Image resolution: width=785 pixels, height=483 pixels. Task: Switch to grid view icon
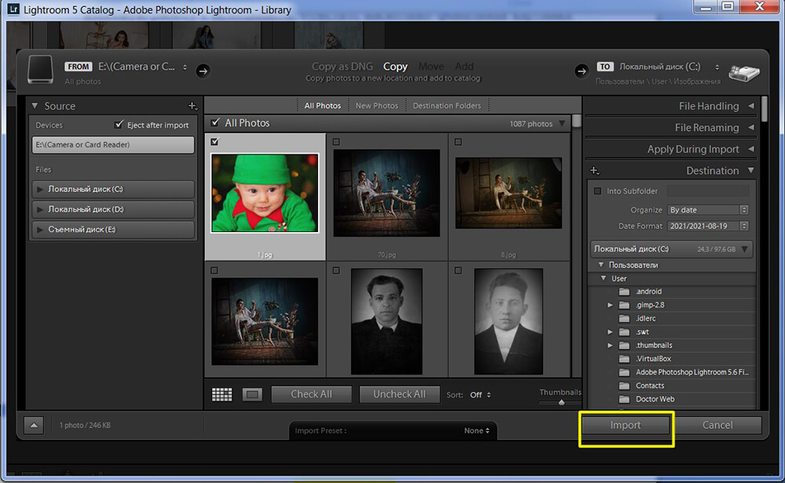click(x=222, y=394)
